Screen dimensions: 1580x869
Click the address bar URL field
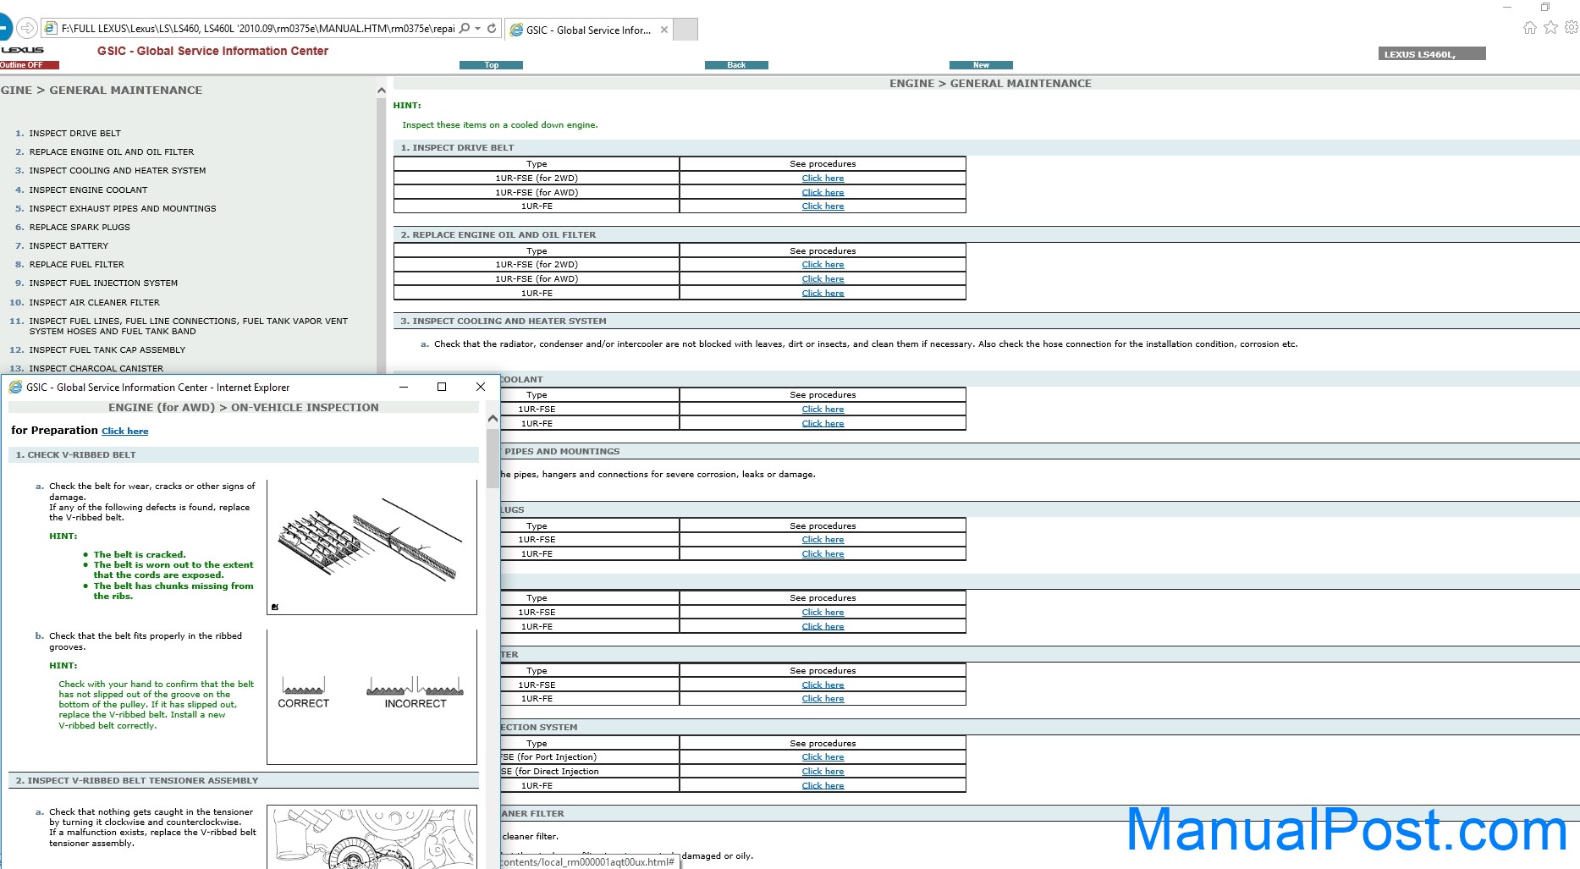pos(258,28)
